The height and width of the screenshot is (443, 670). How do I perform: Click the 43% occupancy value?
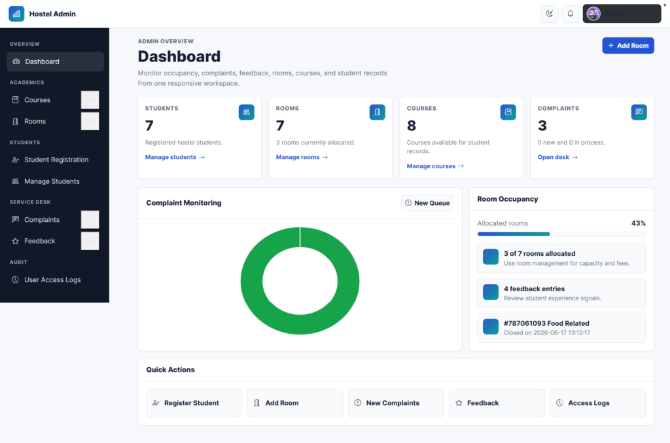(x=639, y=223)
